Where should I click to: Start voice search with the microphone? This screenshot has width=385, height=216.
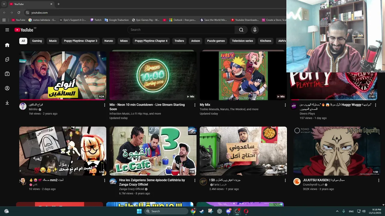255,30
